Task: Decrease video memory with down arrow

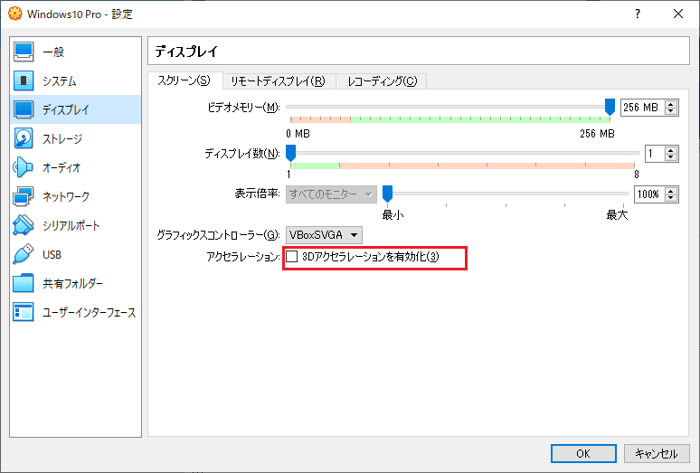Action: pyautogui.click(x=671, y=111)
